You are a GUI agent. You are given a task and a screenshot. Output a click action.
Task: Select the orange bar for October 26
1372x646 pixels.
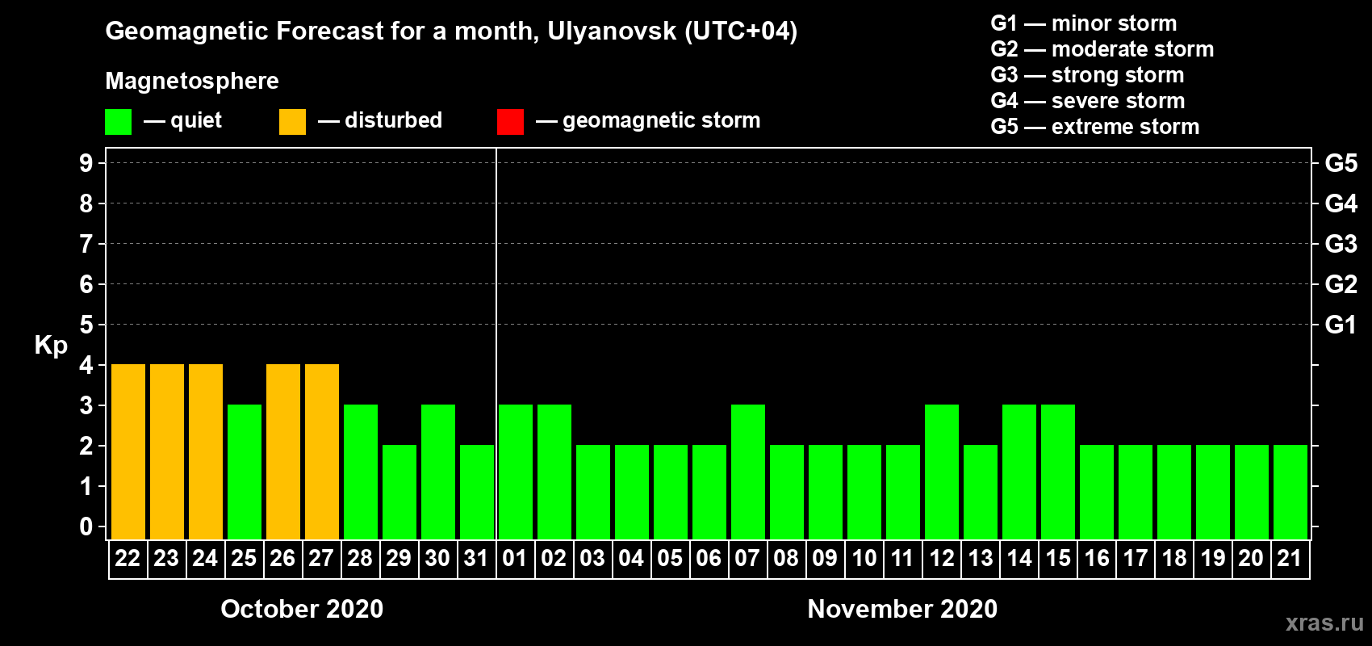(x=283, y=451)
